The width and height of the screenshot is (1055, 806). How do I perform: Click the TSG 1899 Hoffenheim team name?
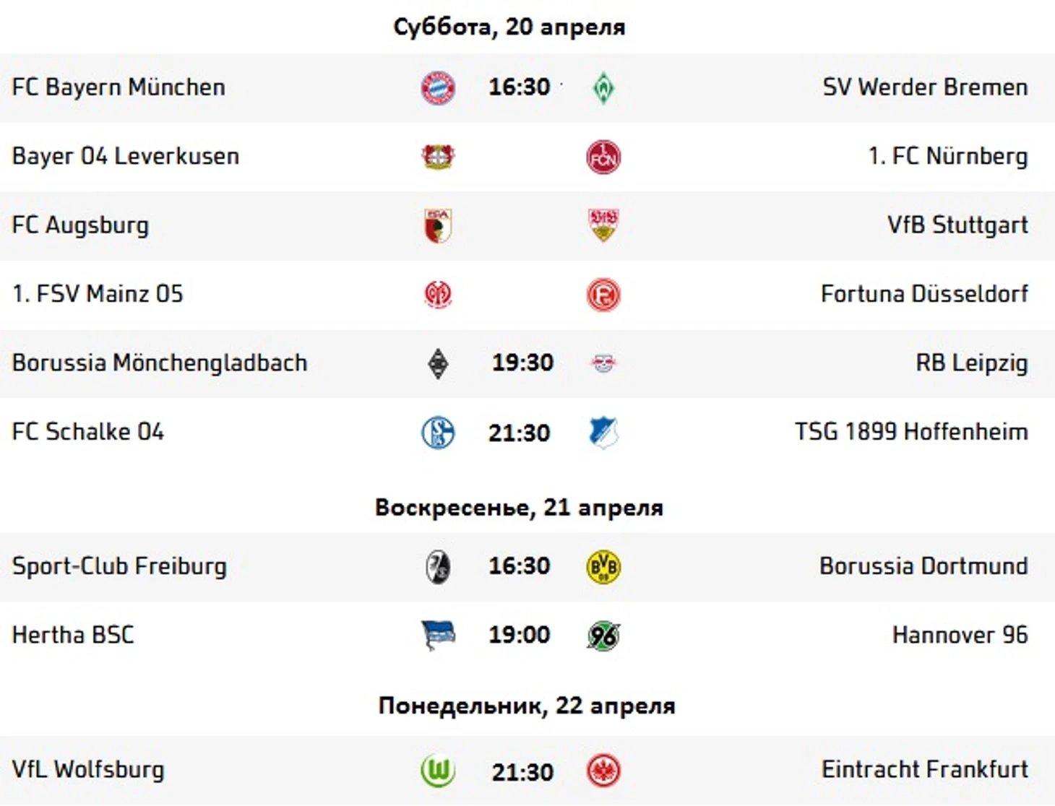911,432
